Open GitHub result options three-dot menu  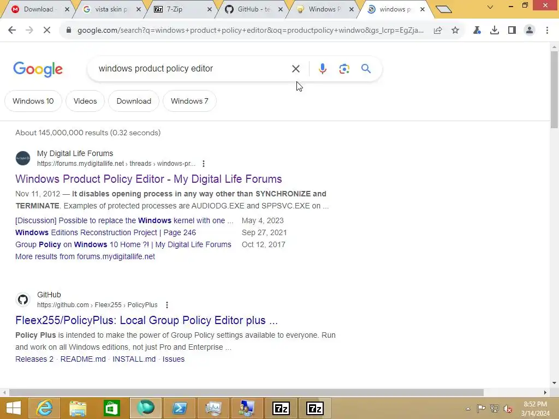coord(167,305)
